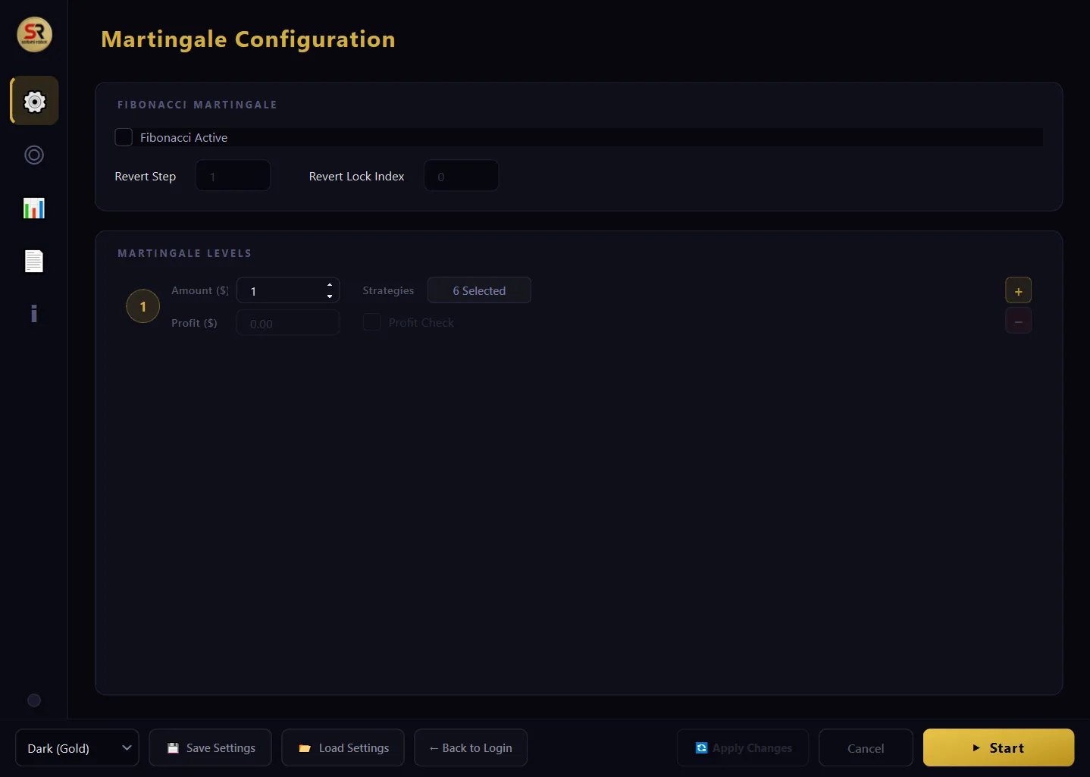1090x777 pixels.
Task: Toggle the Profit Check checkbox
Action: click(x=372, y=322)
